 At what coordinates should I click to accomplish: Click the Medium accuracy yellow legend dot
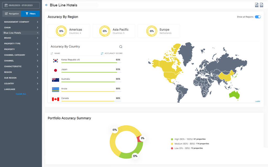172,144
